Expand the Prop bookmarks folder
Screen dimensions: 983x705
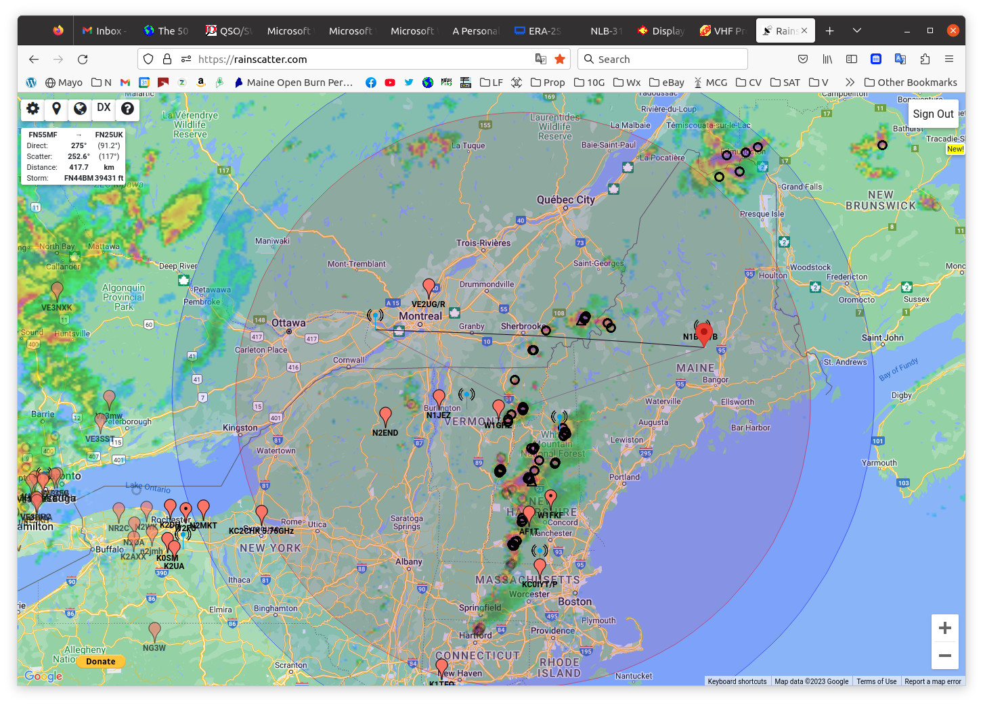(548, 83)
